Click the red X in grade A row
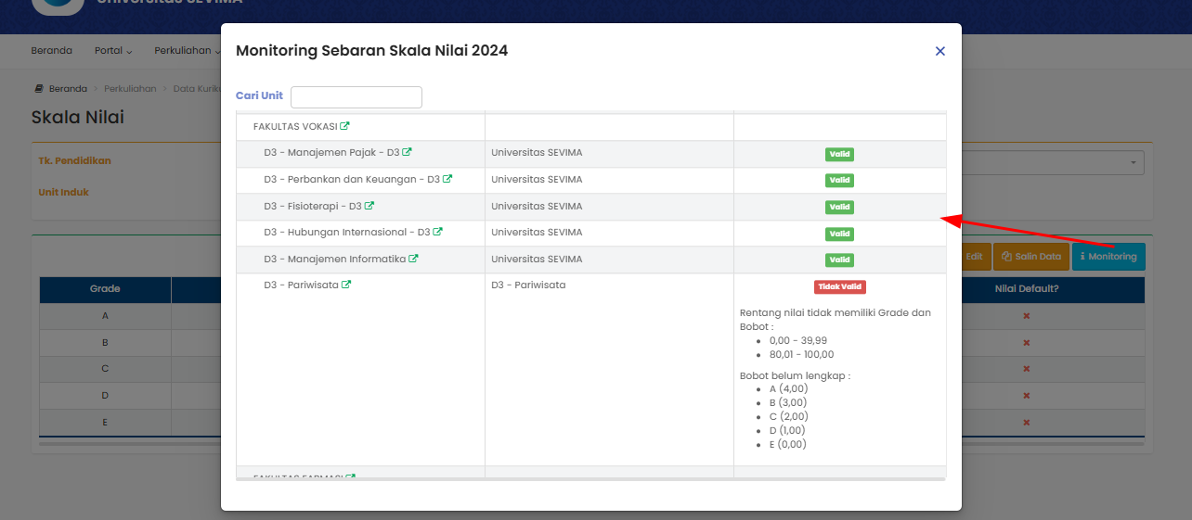This screenshot has width=1192, height=520. click(1026, 316)
